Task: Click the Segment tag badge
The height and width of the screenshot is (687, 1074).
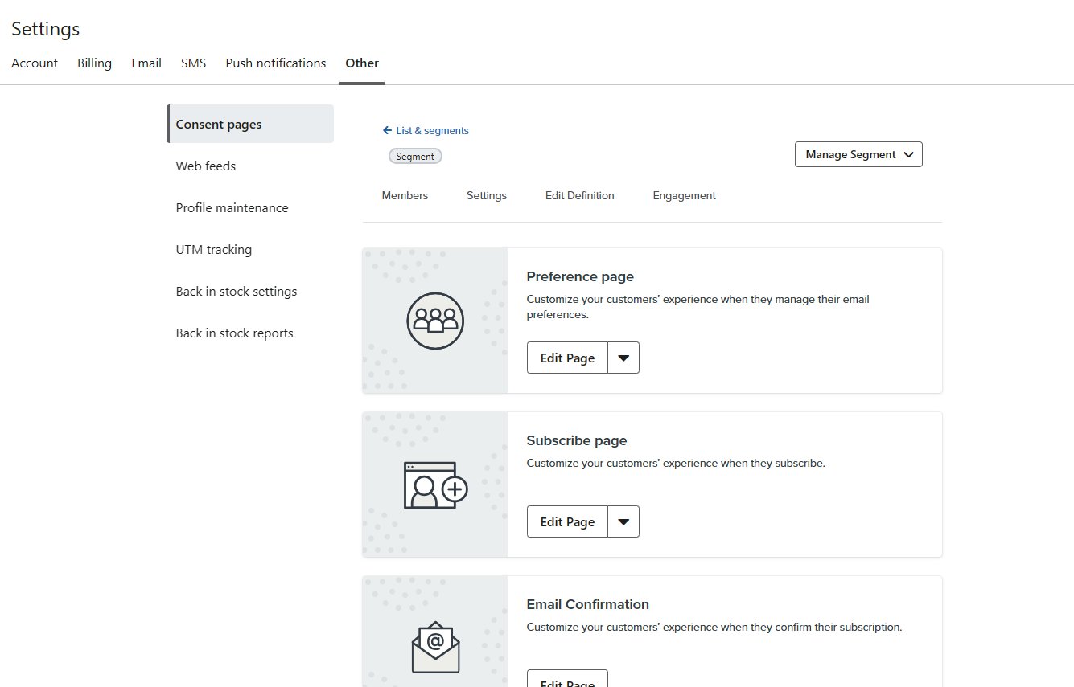Action: click(x=415, y=156)
